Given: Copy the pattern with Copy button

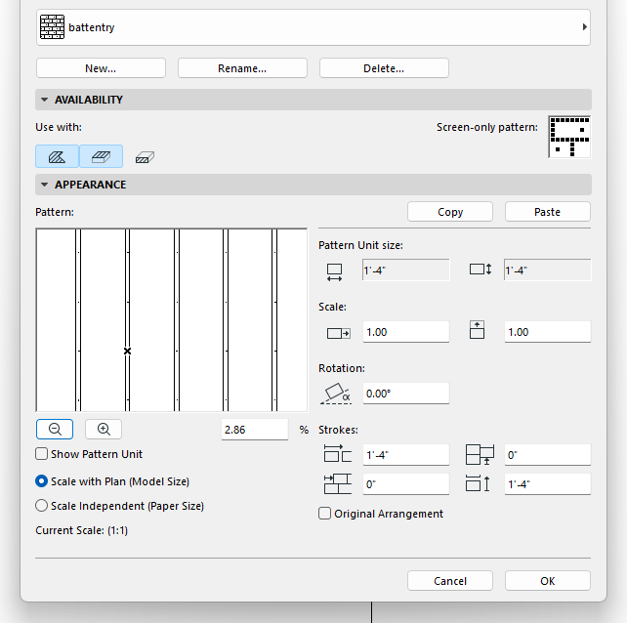Looking at the screenshot, I should point(450,212).
